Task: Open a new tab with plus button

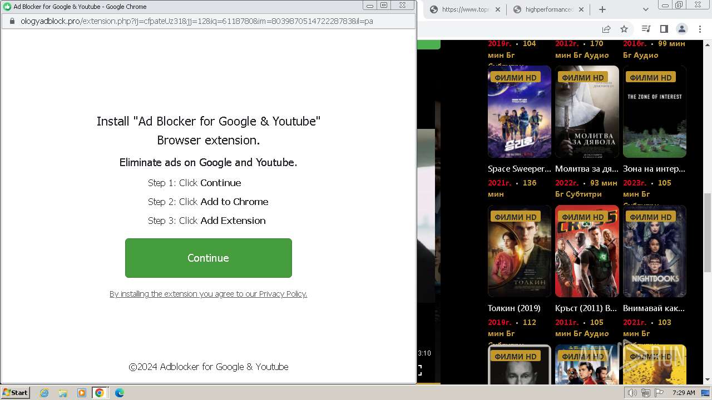Action: (602, 9)
